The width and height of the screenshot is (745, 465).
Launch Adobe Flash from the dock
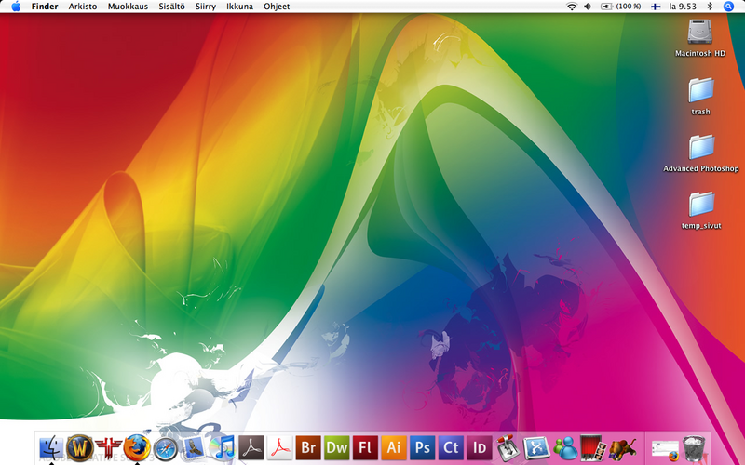point(366,447)
